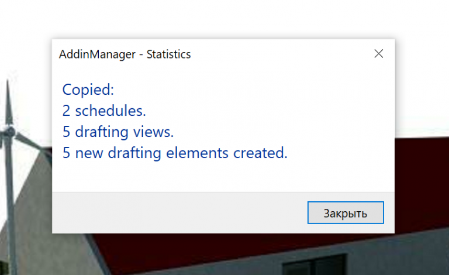The image size is (449, 275).
Task: Select the "2 schedules." line
Action: pos(104,111)
